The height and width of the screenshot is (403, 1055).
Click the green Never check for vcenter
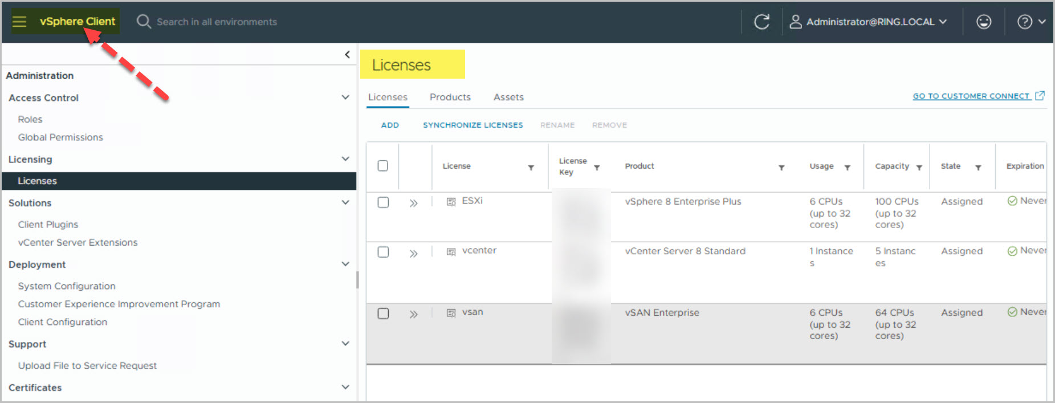[1012, 251]
